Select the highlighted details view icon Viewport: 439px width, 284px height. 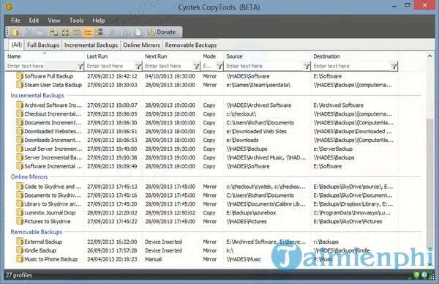(x=88, y=32)
